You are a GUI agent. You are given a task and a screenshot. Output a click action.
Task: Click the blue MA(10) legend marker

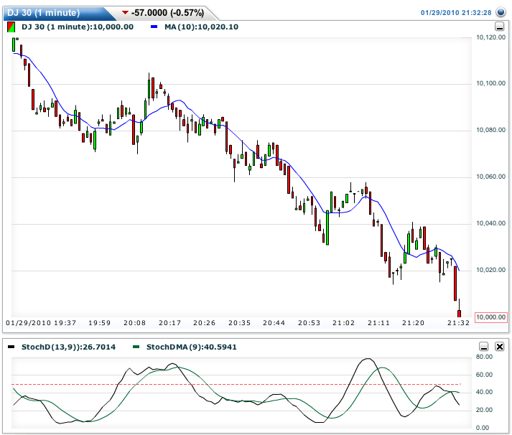pos(154,27)
